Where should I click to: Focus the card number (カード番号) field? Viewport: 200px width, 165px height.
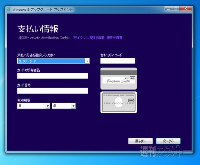pos(52,91)
